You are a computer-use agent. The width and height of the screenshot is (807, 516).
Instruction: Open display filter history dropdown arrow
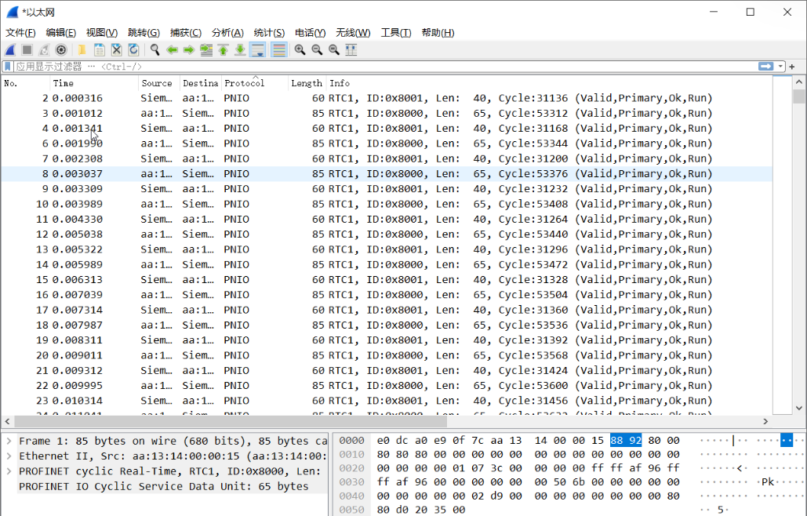(780, 67)
